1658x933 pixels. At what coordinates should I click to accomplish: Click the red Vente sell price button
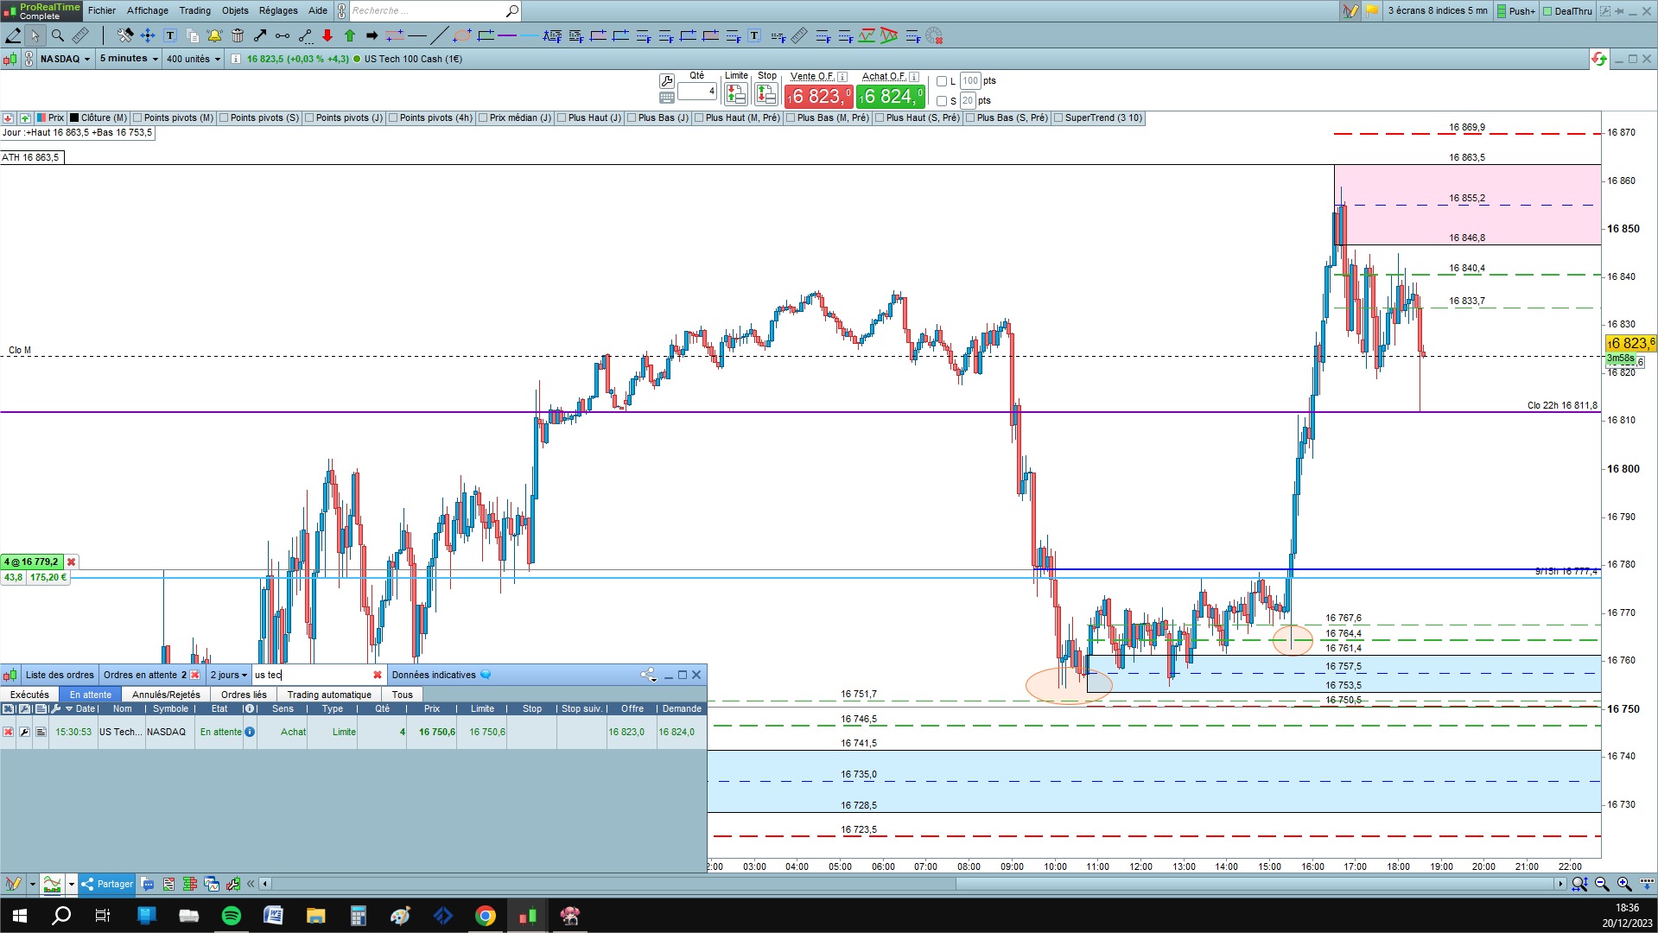coord(818,96)
